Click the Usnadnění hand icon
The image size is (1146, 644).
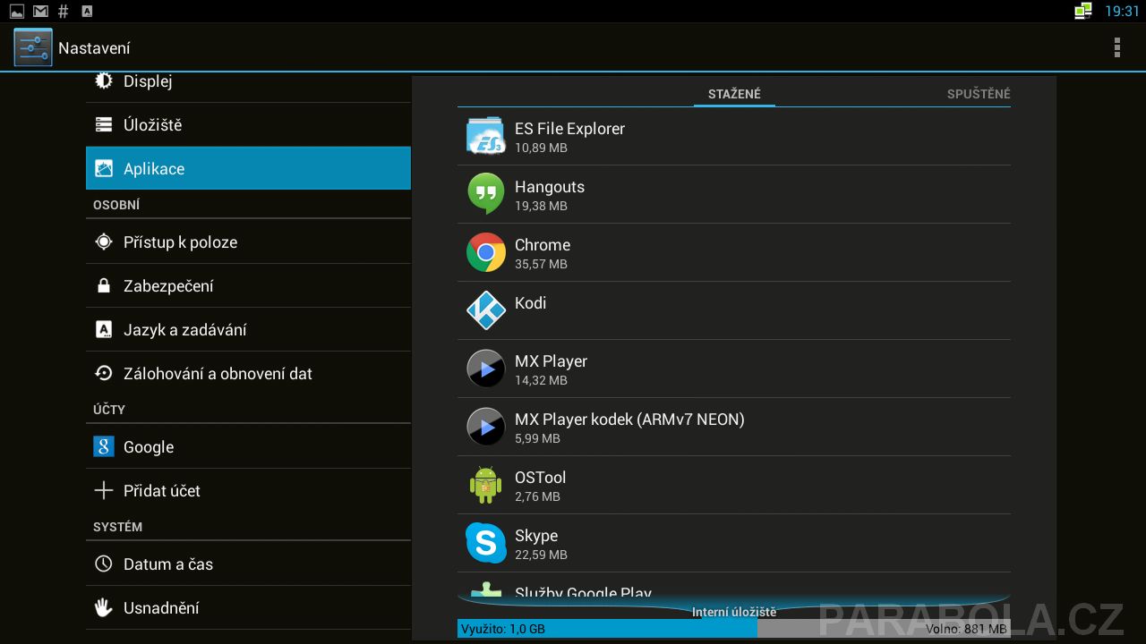pos(104,607)
